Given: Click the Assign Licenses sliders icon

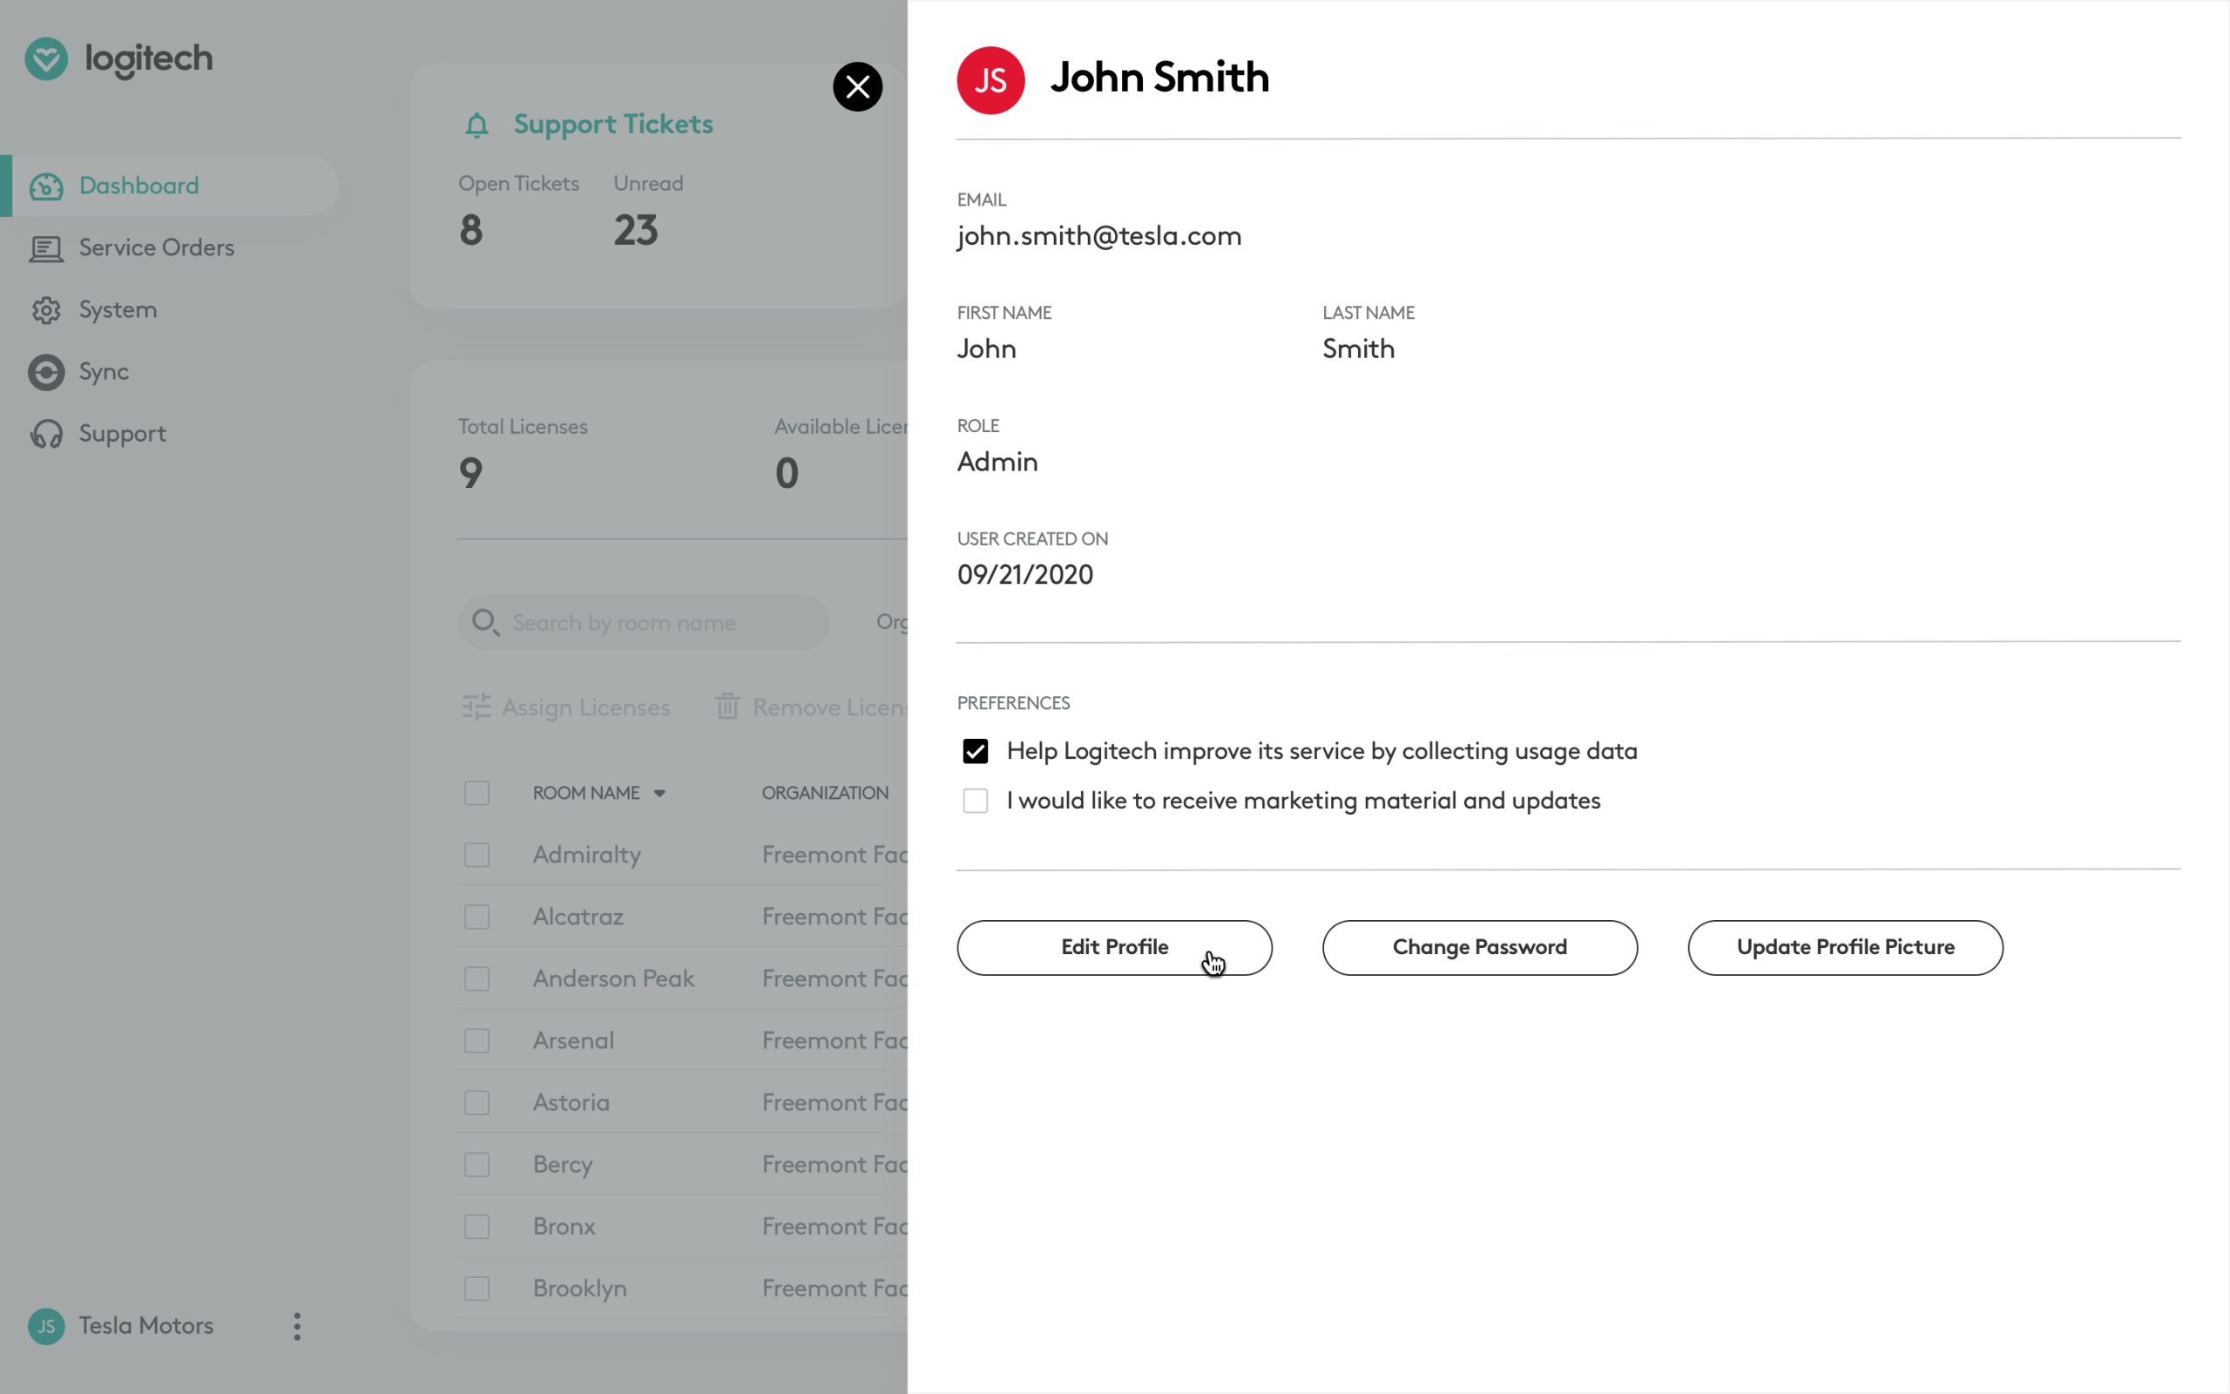Looking at the screenshot, I should click(476, 707).
